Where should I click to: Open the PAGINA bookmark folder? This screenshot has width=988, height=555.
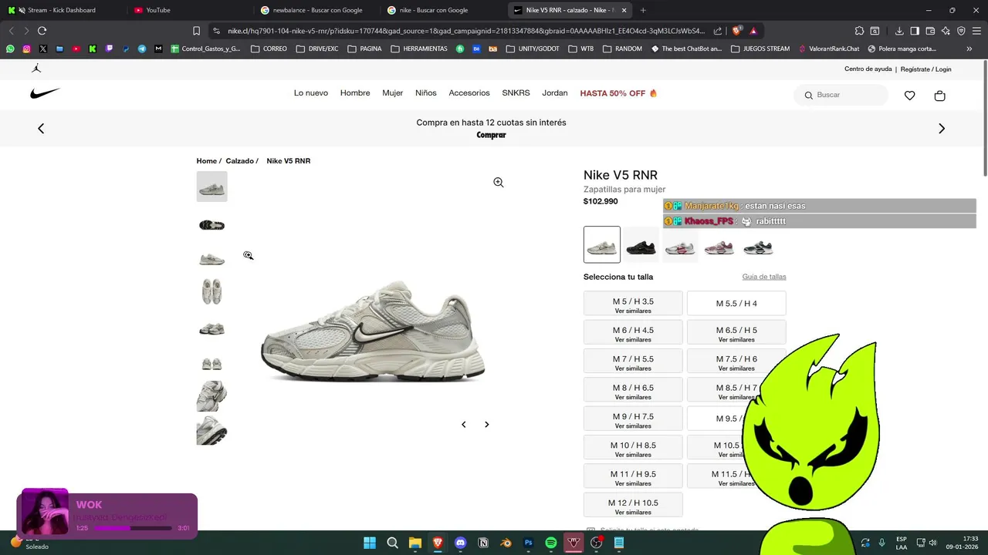[364, 49]
